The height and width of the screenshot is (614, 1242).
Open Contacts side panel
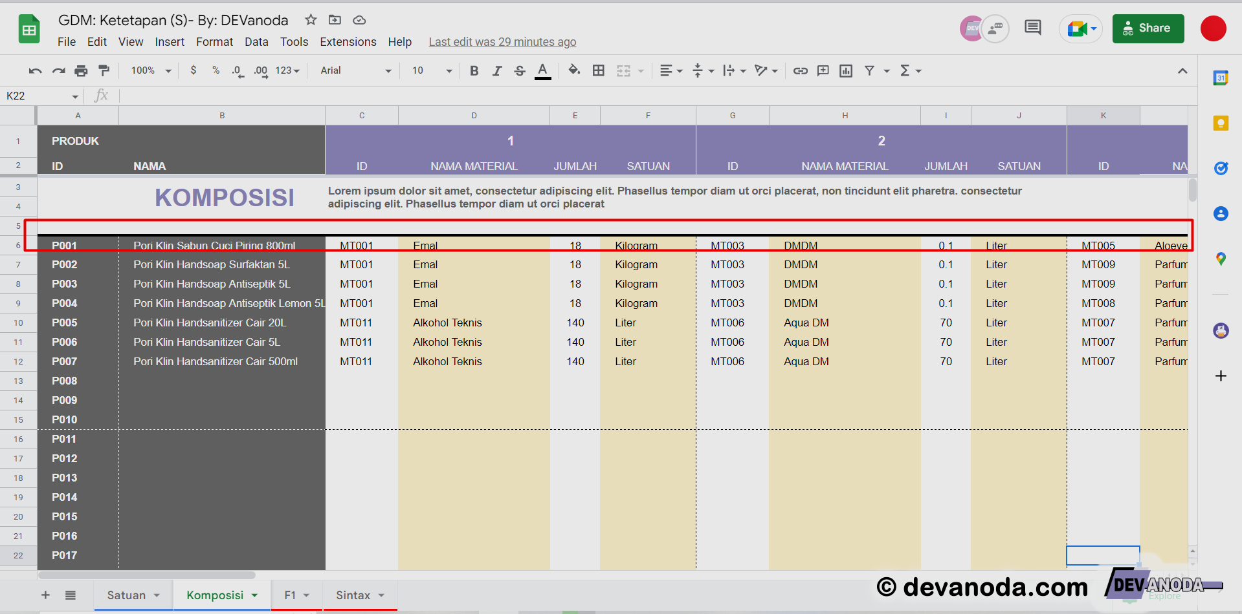click(x=1221, y=214)
